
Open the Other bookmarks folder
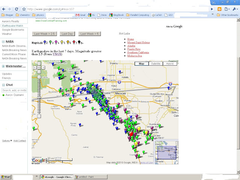pos(228,15)
